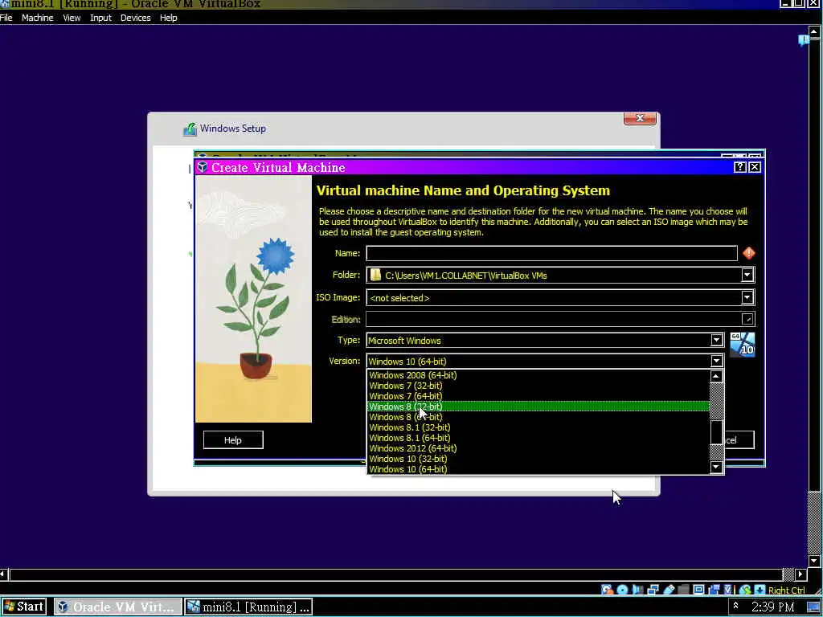Click the red warning icon beside Name
This screenshot has width=823, height=617.
pos(749,253)
